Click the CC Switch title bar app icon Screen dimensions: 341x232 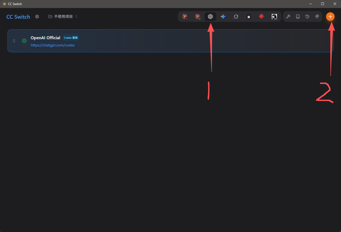tap(4, 4)
